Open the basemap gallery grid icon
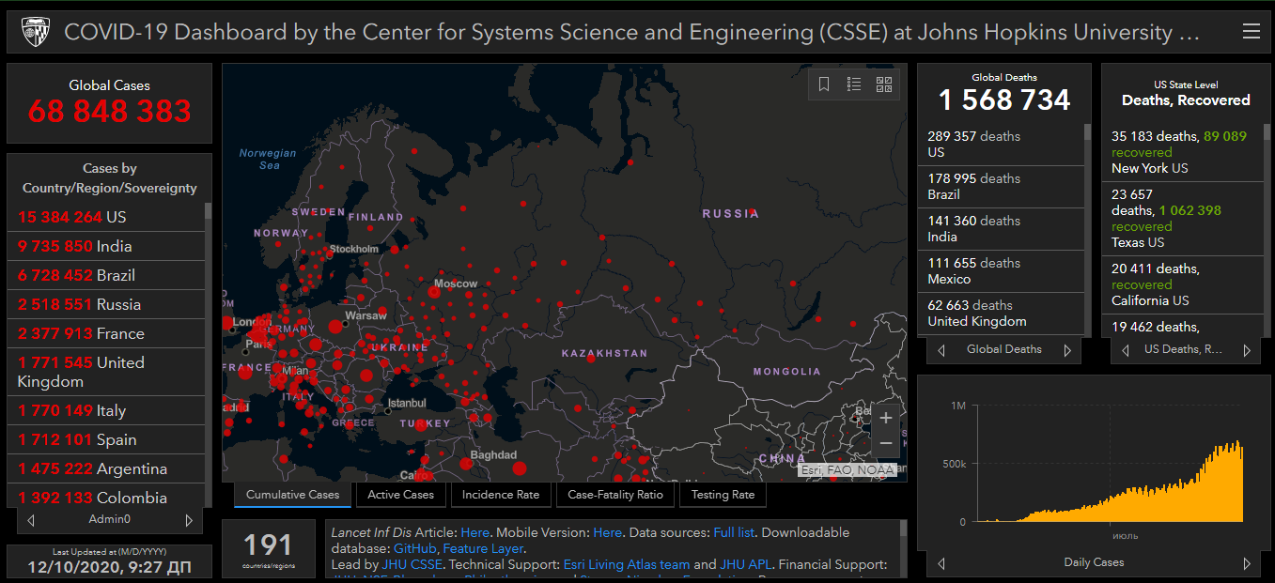1275x583 pixels. (x=884, y=84)
